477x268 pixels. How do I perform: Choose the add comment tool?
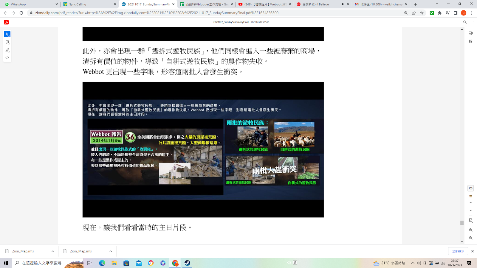pos(7,42)
